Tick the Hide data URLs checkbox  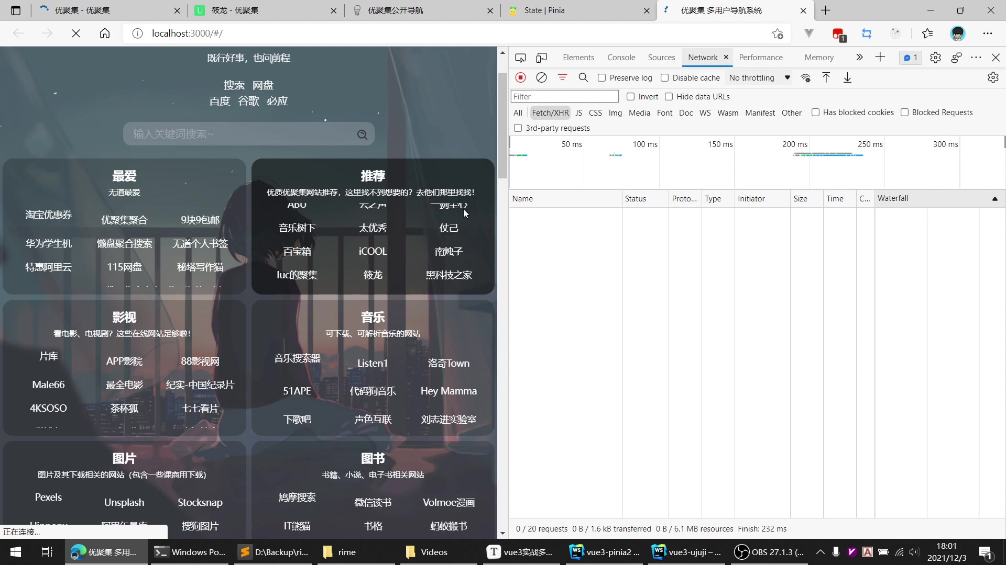coord(669,96)
